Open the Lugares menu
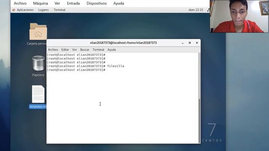Screen dimensions: 269x151 [x=43, y=10]
